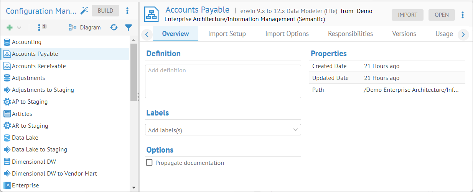Open the dropdown arrow beside the plus icon
The width and height of the screenshot is (473, 192).
(19, 28)
